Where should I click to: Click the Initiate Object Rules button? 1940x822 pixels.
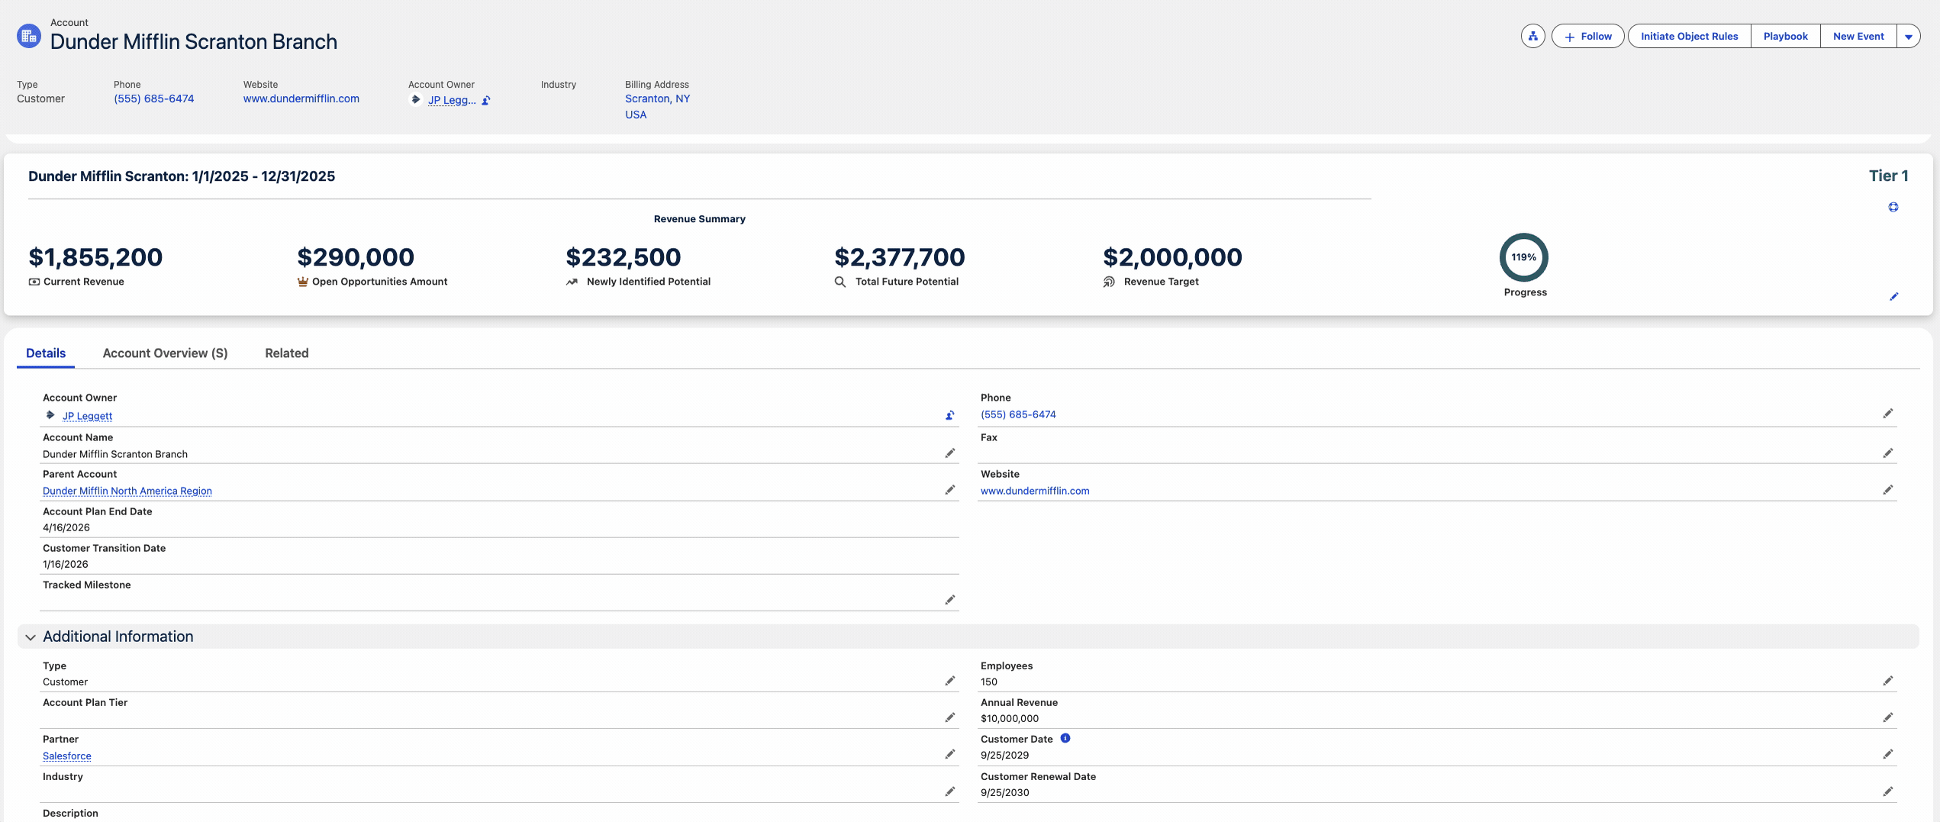1689,37
